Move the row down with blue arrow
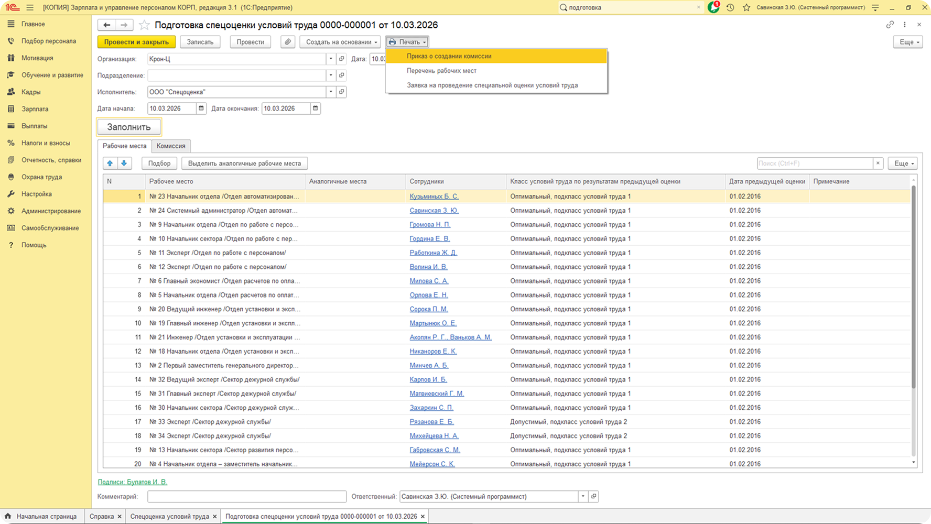Viewport: 931px width, 524px height. pos(124,163)
